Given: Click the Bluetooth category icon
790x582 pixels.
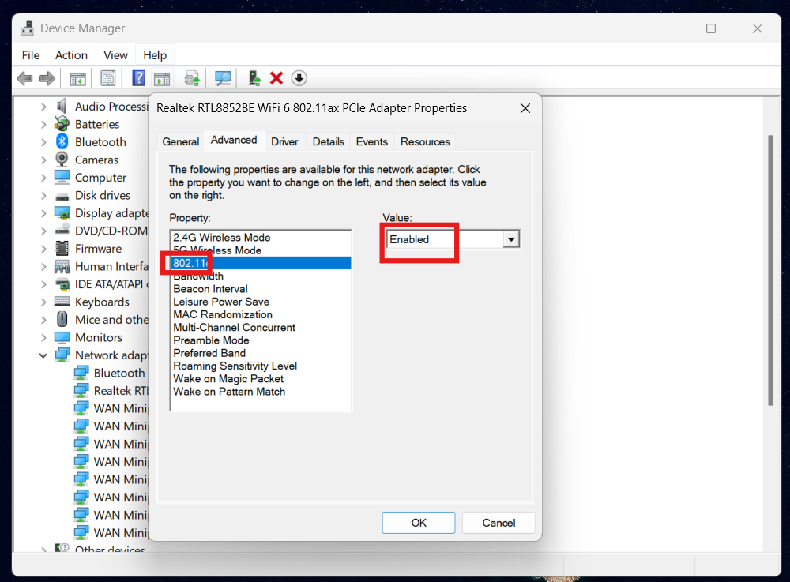Looking at the screenshot, I should point(62,141).
